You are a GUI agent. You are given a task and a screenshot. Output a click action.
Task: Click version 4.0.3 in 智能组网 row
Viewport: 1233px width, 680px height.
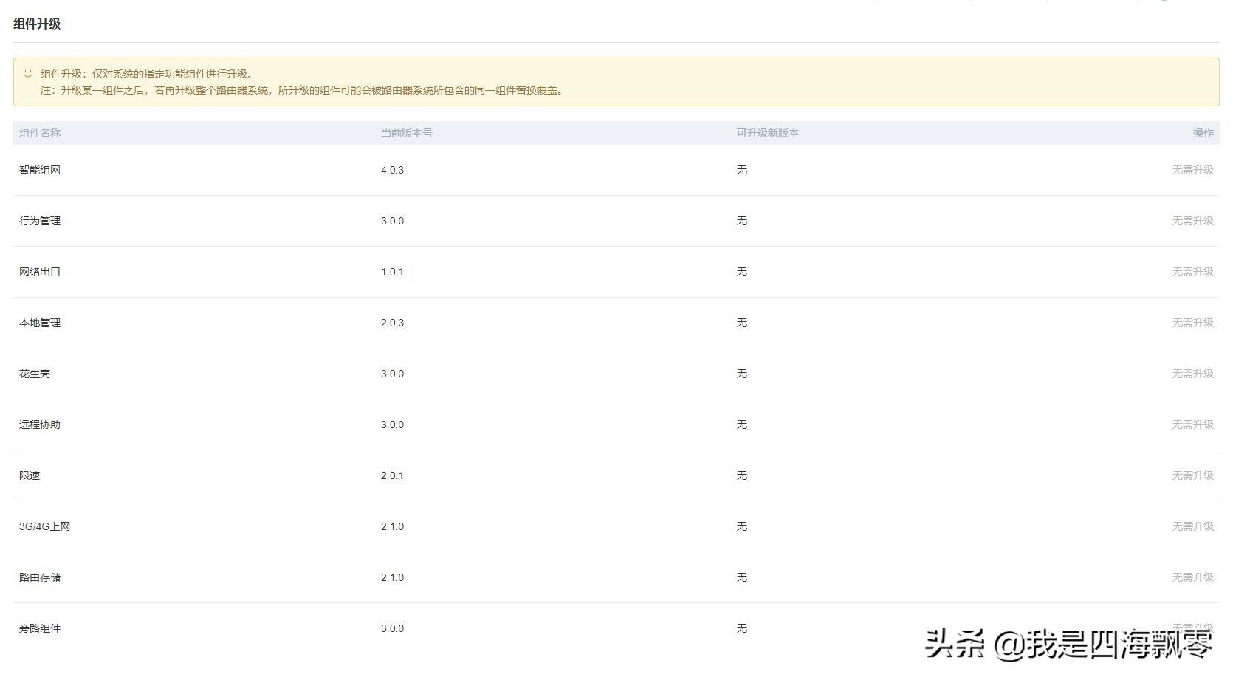click(392, 170)
